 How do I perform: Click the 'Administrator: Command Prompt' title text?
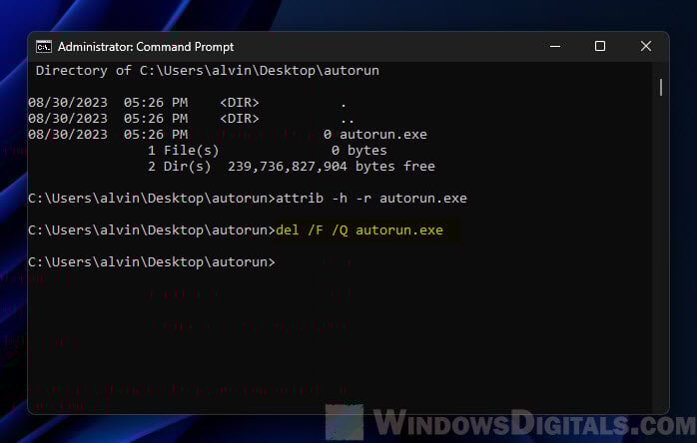(x=146, y=47)
